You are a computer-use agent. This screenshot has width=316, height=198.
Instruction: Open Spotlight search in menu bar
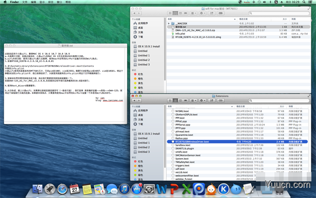point(304,2)
